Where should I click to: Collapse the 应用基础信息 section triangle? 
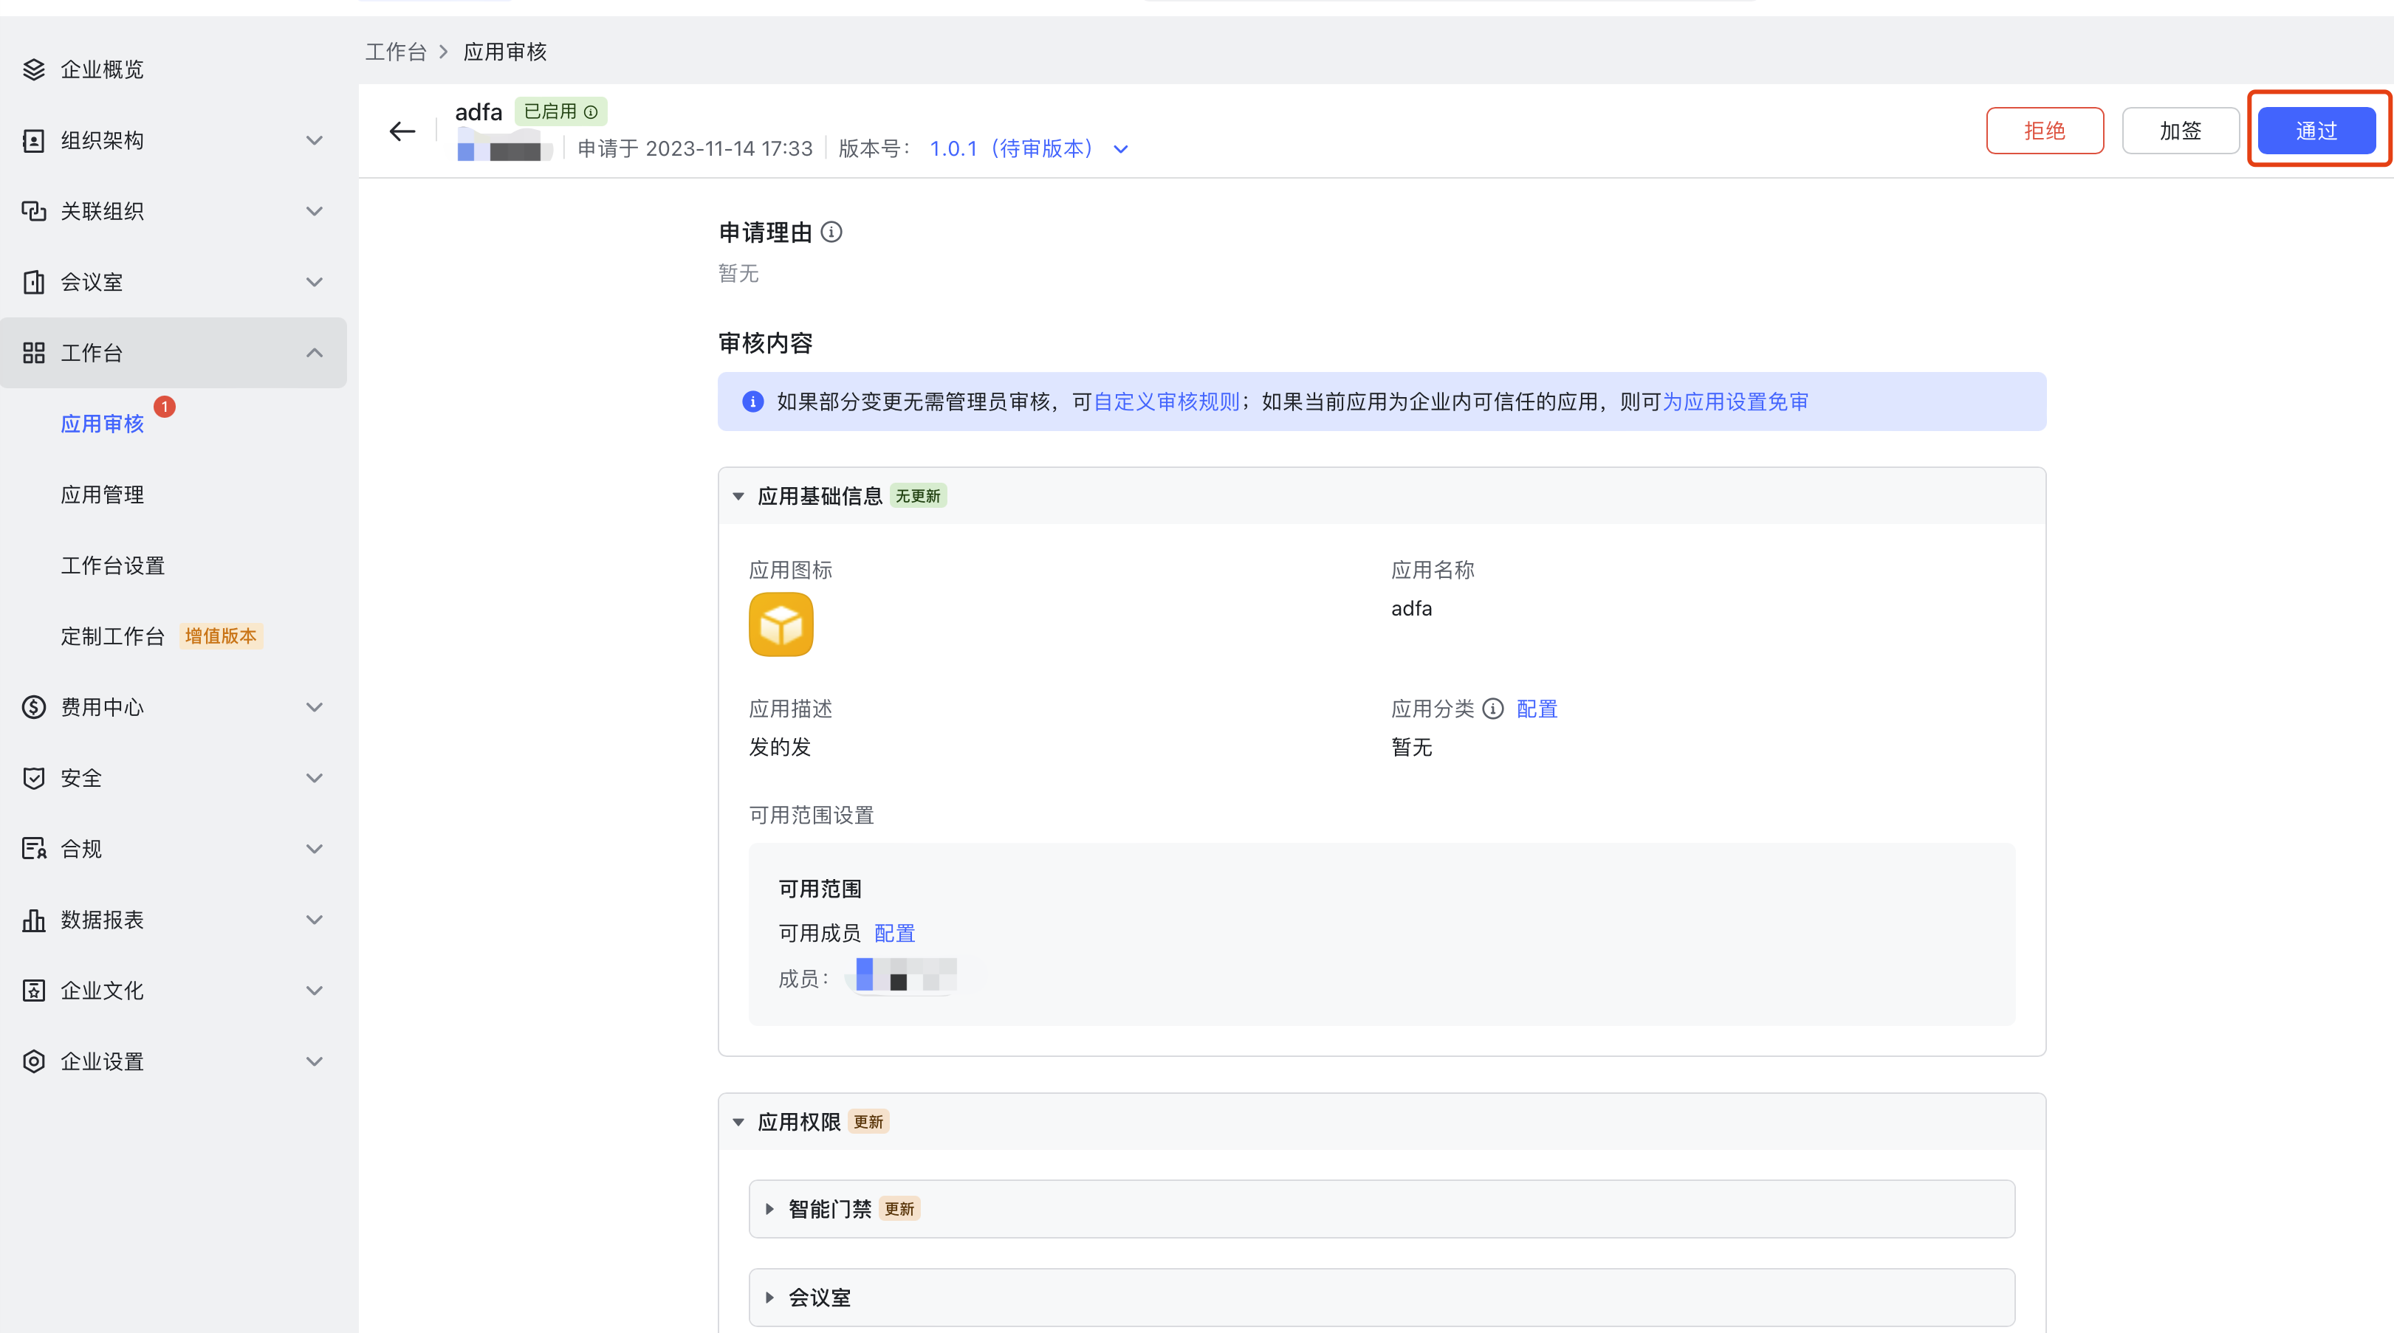738,496
